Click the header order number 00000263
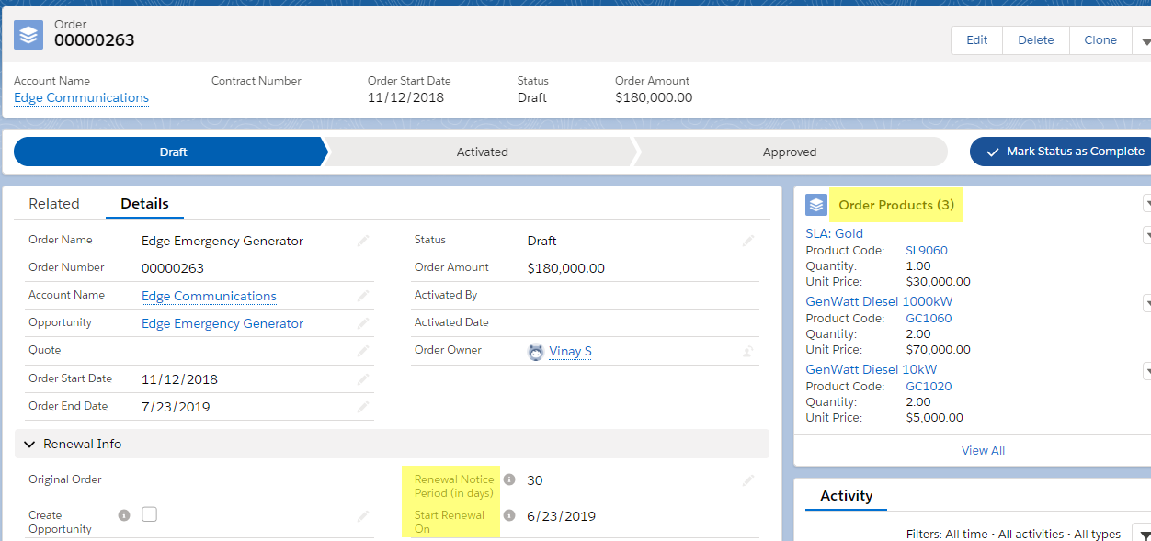This screenshot has width=1151, height=541. (94, 40)
